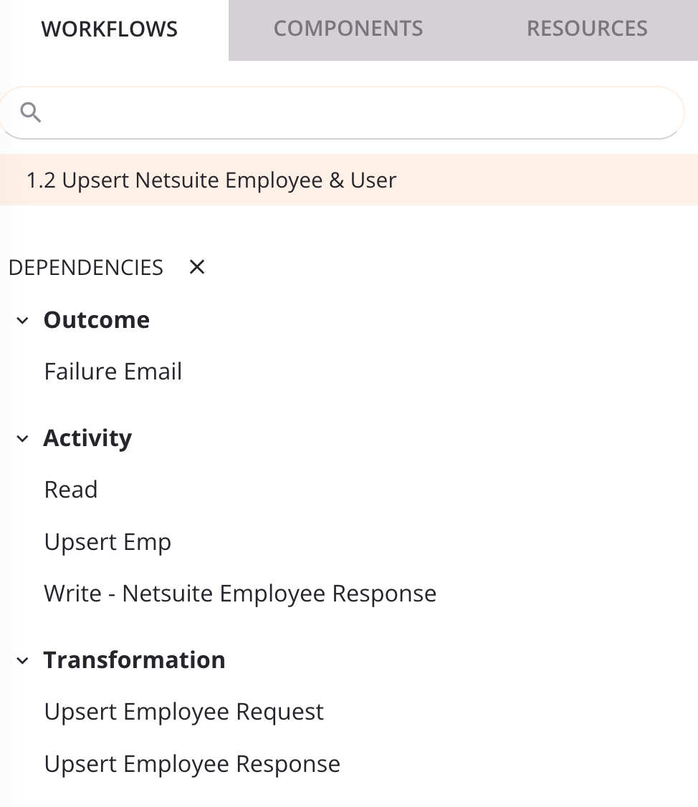Click the Outcome section title text
698x807 pixels.
tap(97, 320)
